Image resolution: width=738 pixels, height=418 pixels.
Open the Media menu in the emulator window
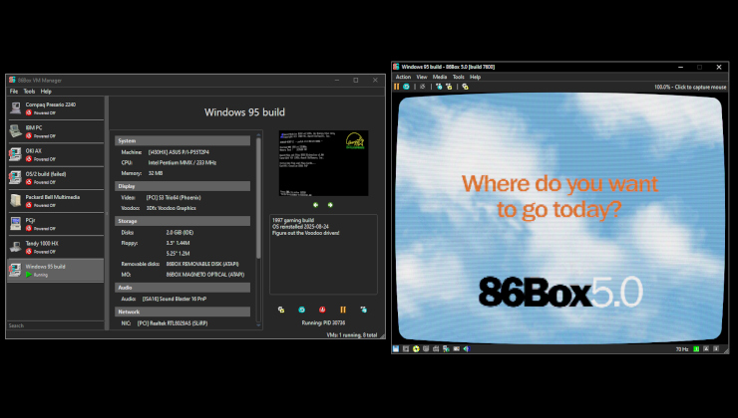[438, 77]
